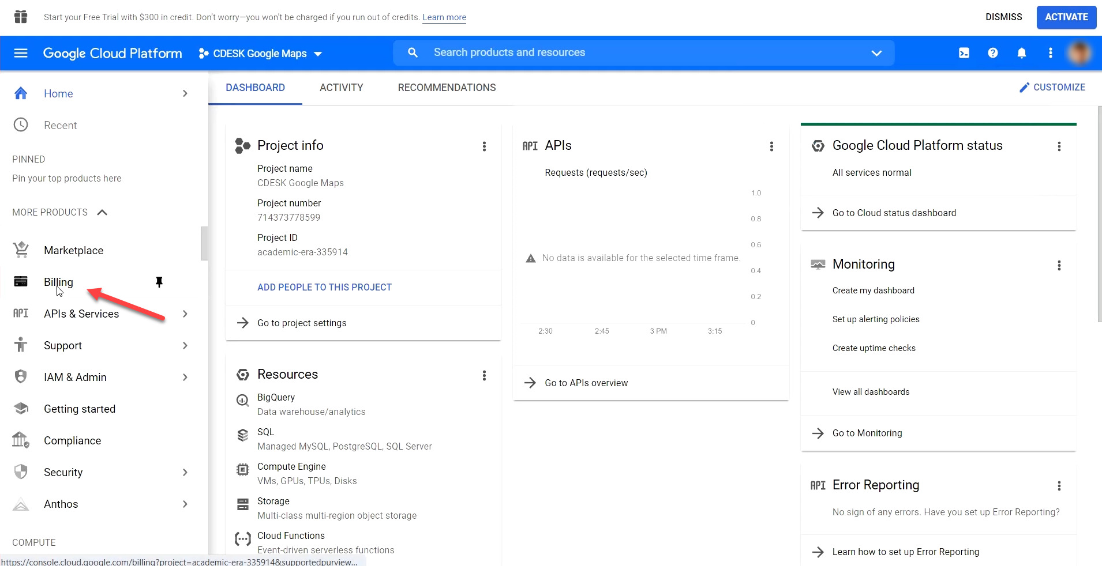Open Project info card options menu
This screenshot has width=1102, height=566.
484,146
